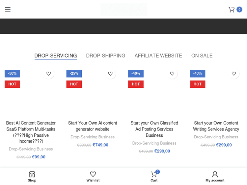Open Start Your Own Ai content generator website
Screen dimensions: 247x185
pyautogui.click(x=93, y=126)
